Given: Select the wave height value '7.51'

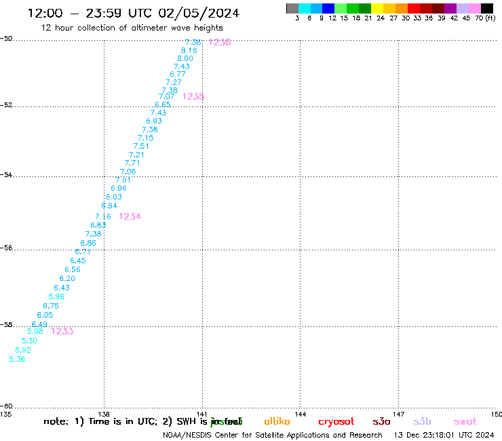Looking at the screenshot, I should point(141,146).
